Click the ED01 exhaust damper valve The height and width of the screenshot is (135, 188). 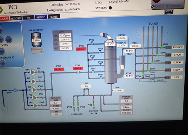pos(162,47)
